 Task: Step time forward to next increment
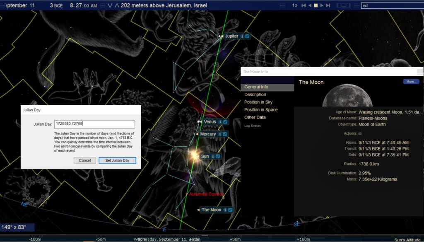coord(328,5)
